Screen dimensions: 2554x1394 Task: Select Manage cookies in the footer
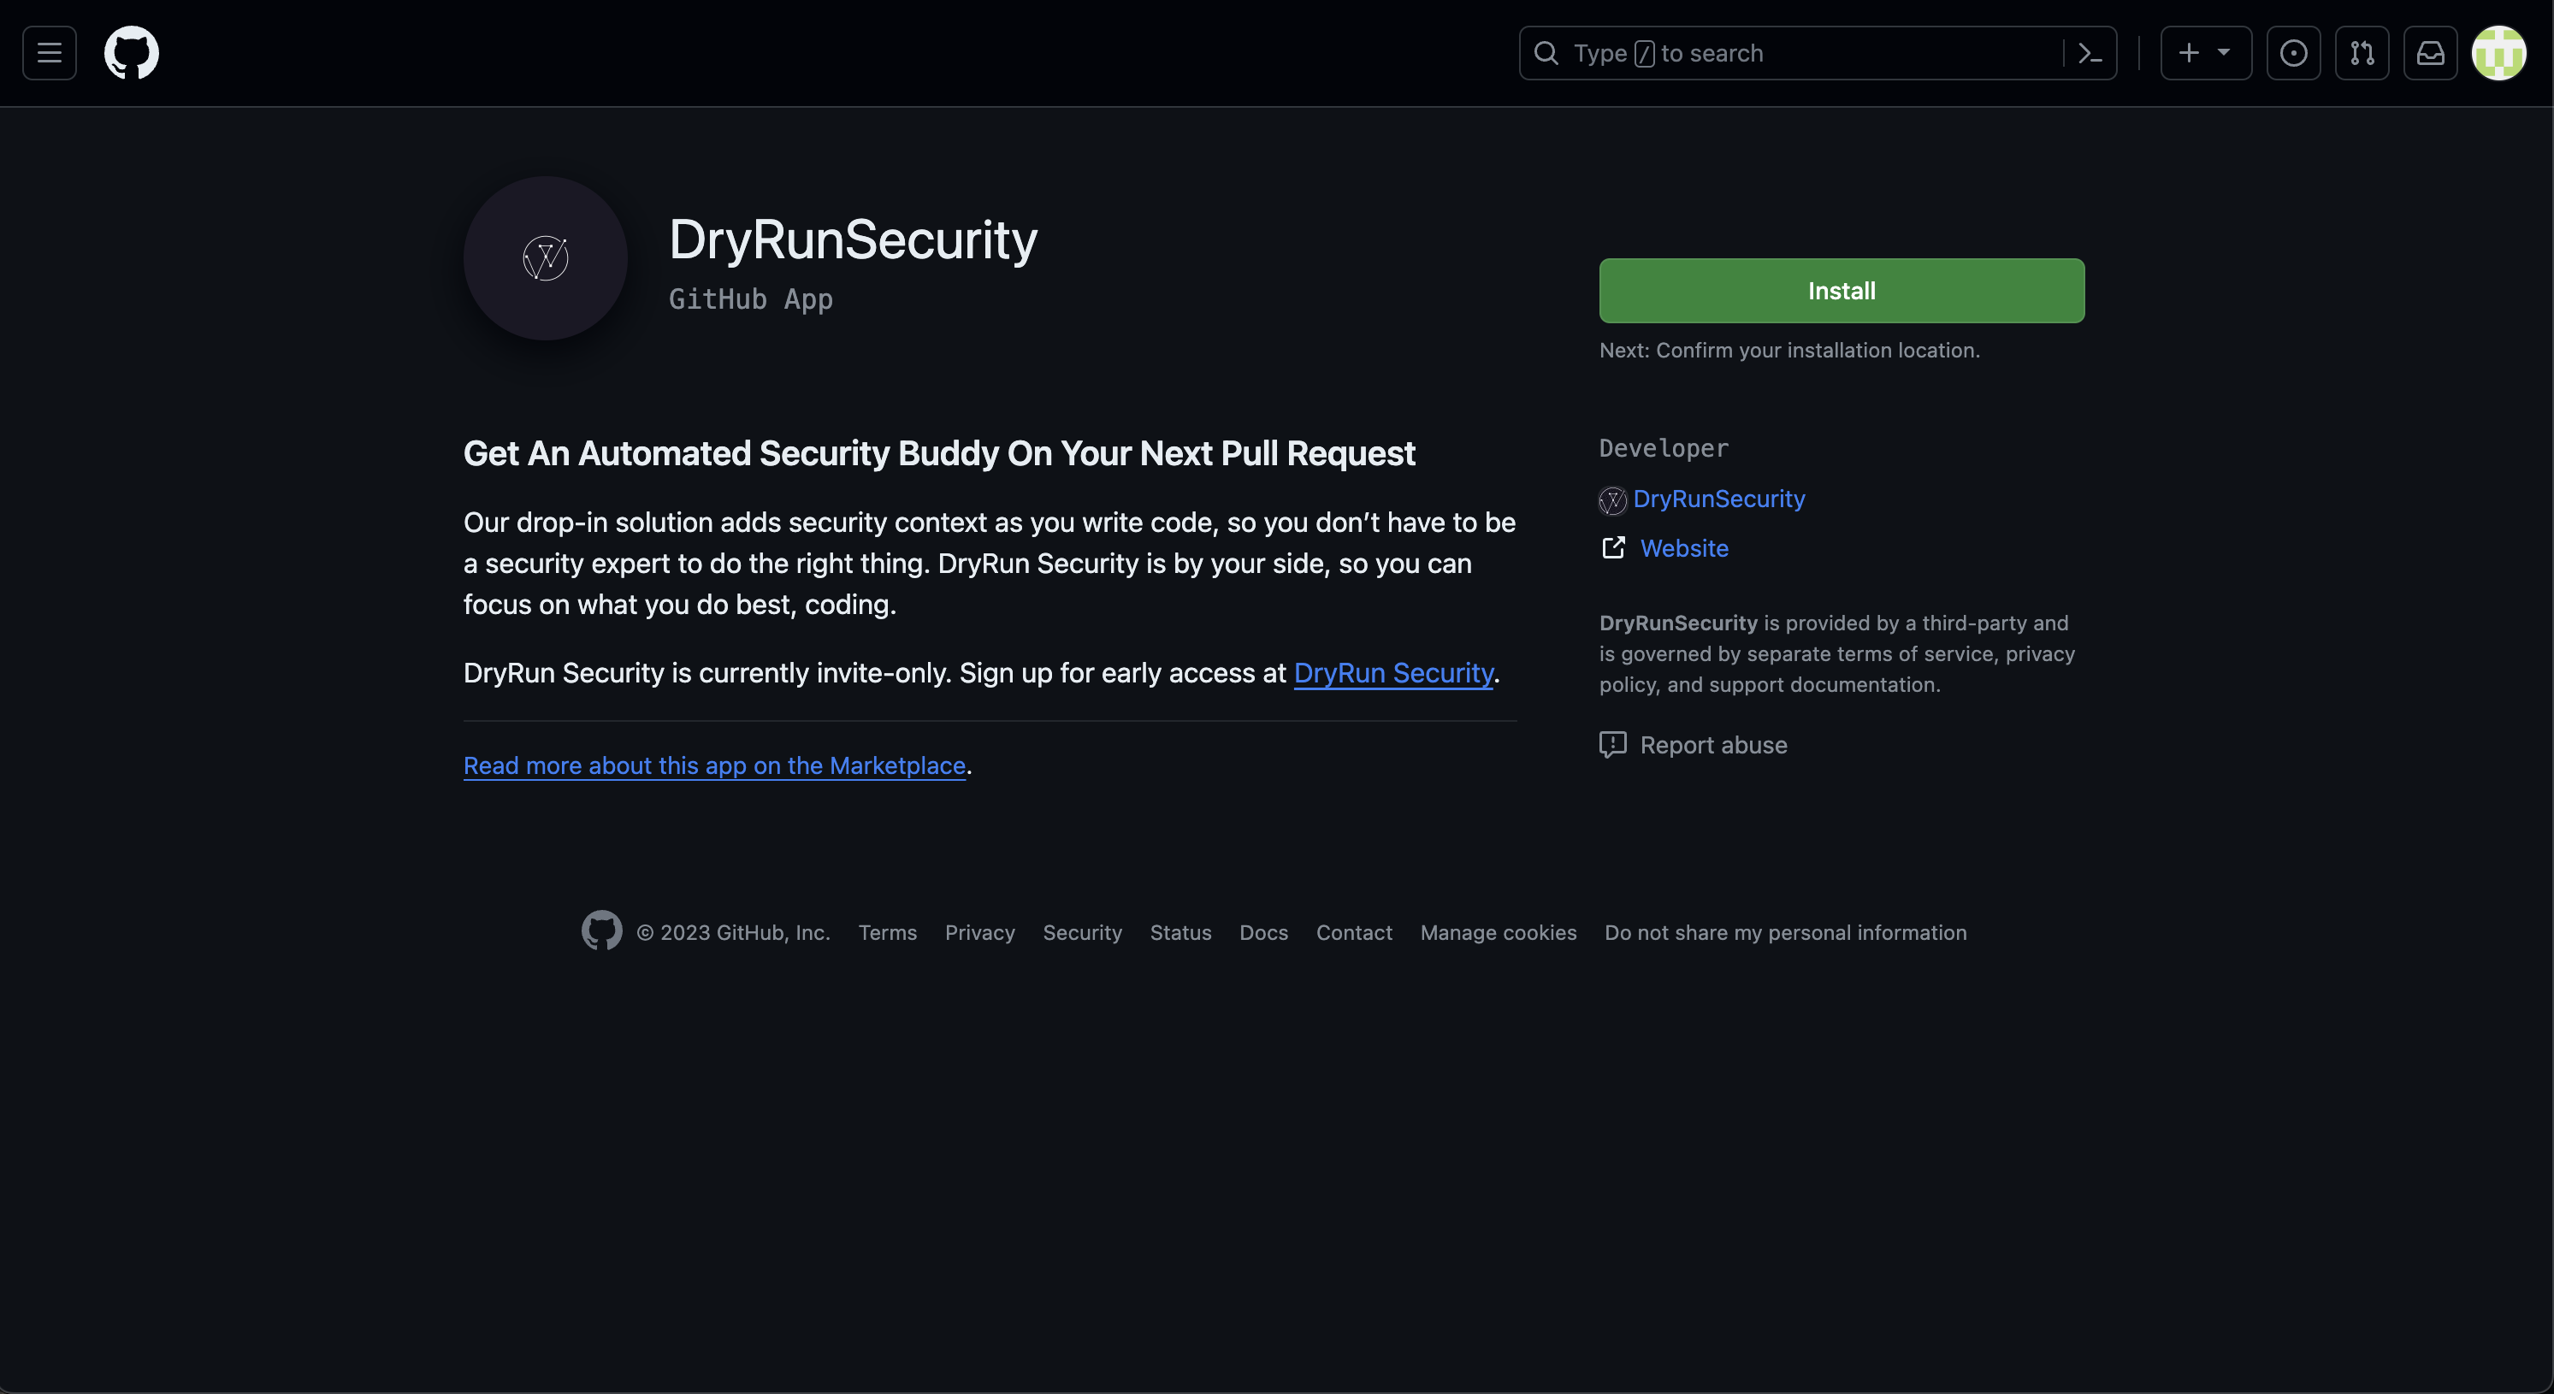(1497, 932)
